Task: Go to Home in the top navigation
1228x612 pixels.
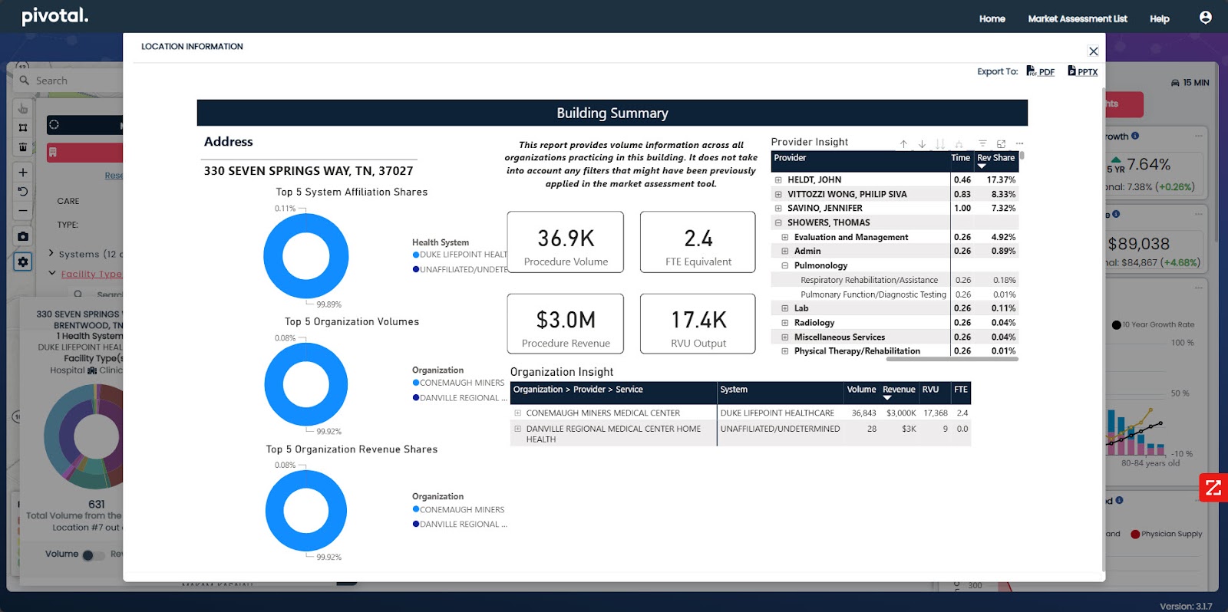Action: [992, 19]
